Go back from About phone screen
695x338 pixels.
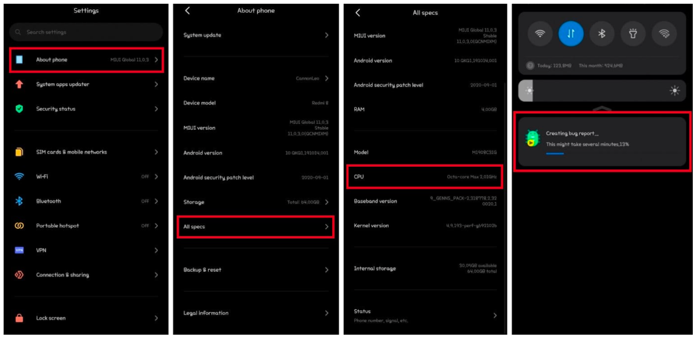[x=187, y=11]
